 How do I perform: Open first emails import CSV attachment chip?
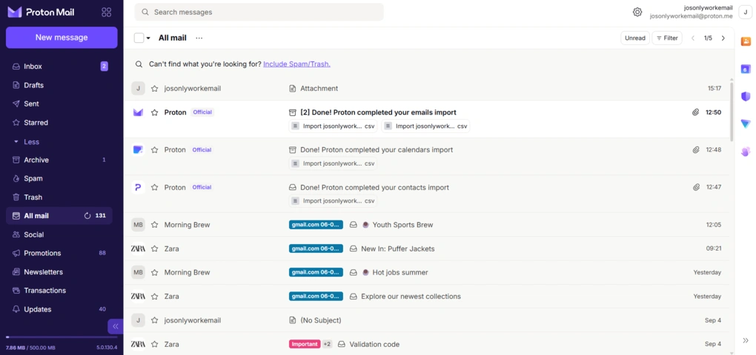(x=333, y=126)
